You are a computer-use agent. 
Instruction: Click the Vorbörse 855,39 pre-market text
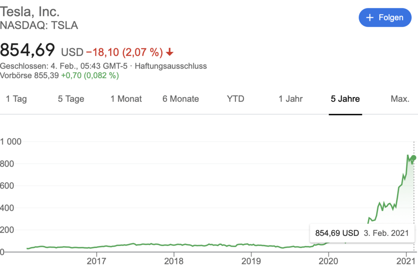[x=29, y=75]
